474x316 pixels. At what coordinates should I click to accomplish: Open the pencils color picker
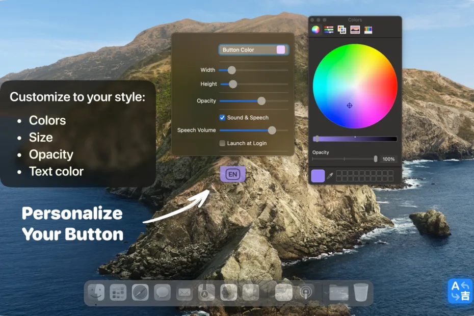pyautogui.click(x=368, y=30)
